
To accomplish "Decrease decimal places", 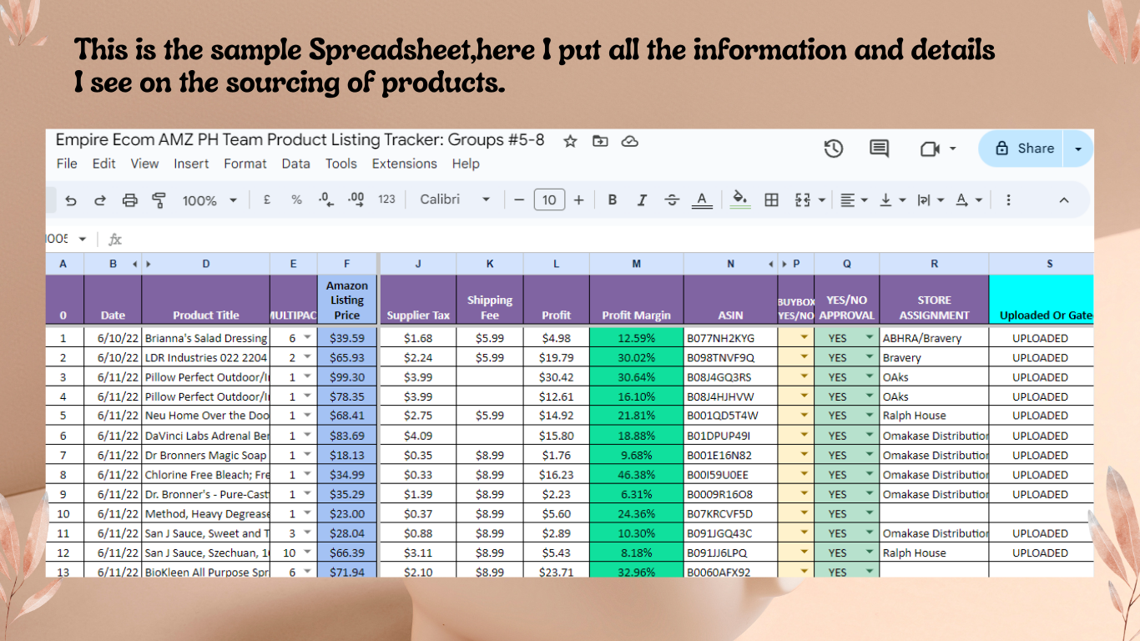I will click(x=325, y=200).
